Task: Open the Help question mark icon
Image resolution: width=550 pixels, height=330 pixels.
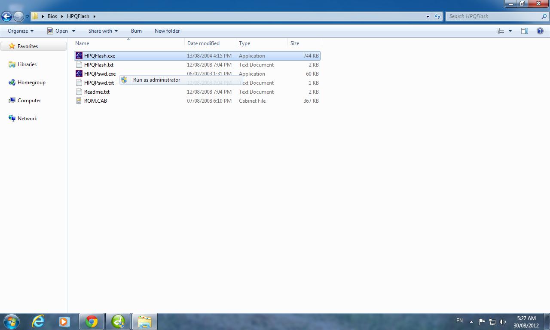Action: point(540,31)
